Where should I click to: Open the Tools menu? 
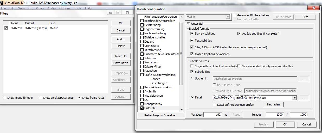[78, 8]
